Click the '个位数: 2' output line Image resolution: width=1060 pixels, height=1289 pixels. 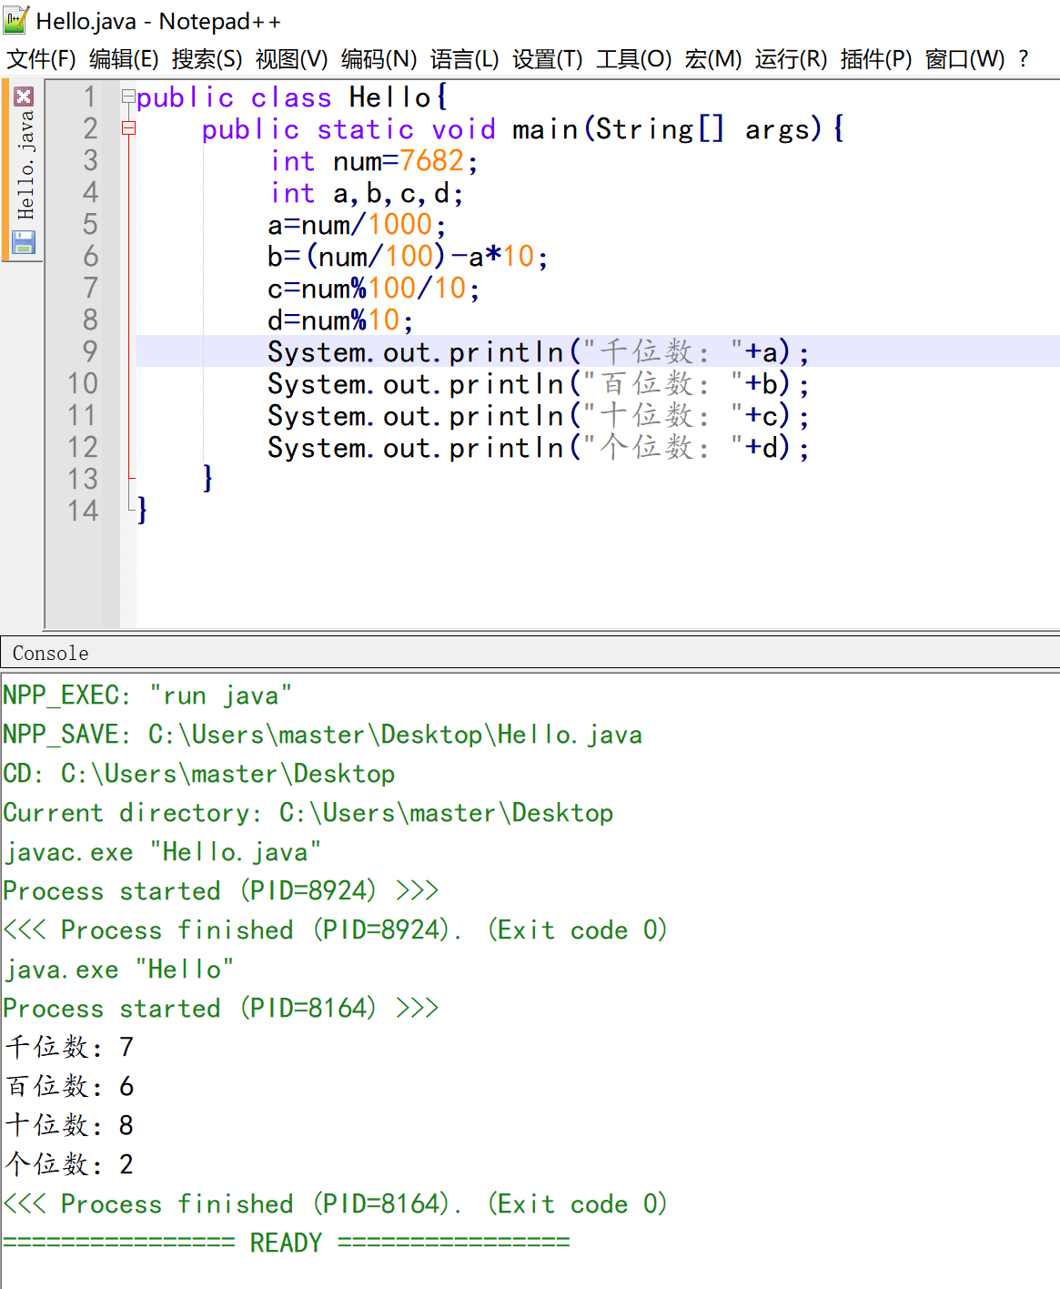[x=69, y=1165]
